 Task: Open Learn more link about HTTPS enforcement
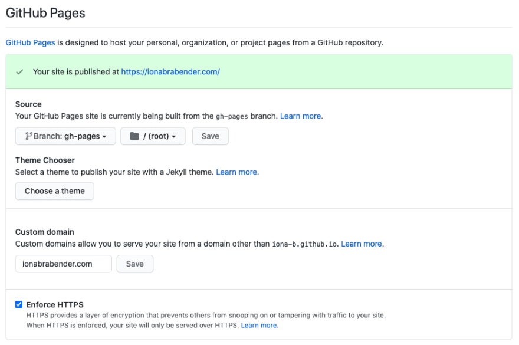[259, 326]
